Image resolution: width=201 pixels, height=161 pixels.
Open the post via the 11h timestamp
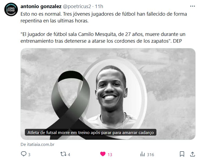[x=99, y=6]
